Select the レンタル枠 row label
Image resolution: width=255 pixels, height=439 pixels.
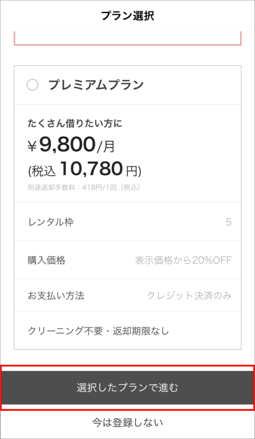point(51,223)
